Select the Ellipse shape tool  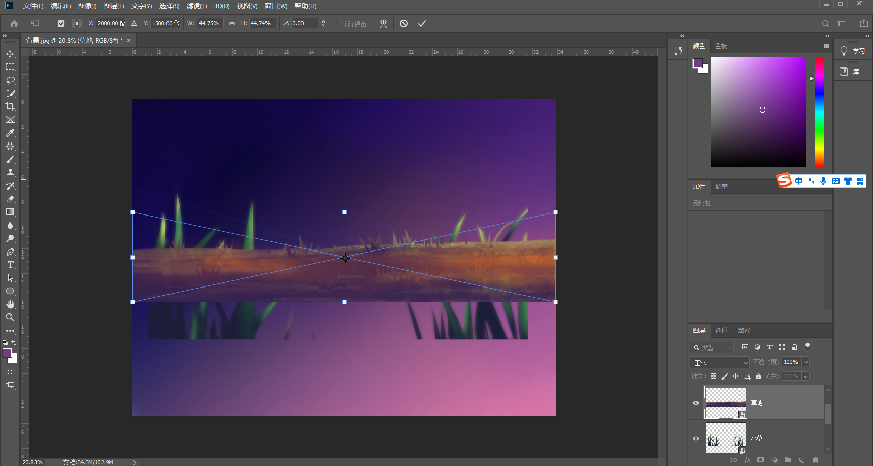pyautogui.click(x=10, y=291)
